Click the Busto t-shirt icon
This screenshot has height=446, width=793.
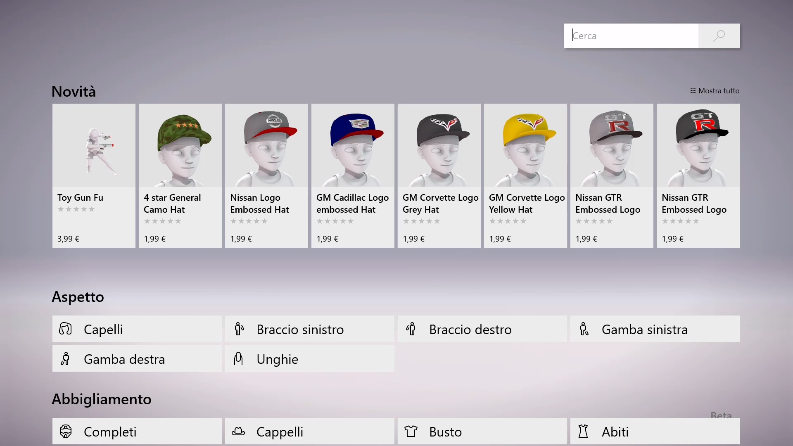click(411, 431)
